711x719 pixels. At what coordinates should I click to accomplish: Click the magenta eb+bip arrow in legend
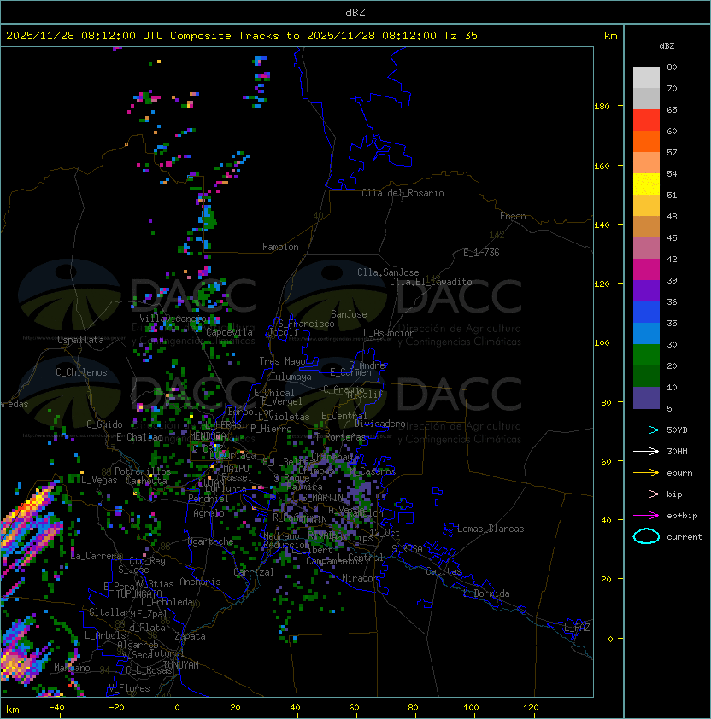[646, 516]
